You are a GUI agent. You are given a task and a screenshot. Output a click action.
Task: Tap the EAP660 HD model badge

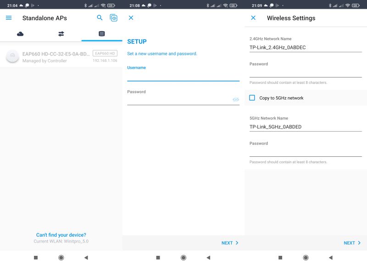(105, 53)
